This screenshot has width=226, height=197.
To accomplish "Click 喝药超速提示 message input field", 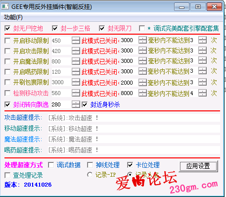I will [134, 150].
